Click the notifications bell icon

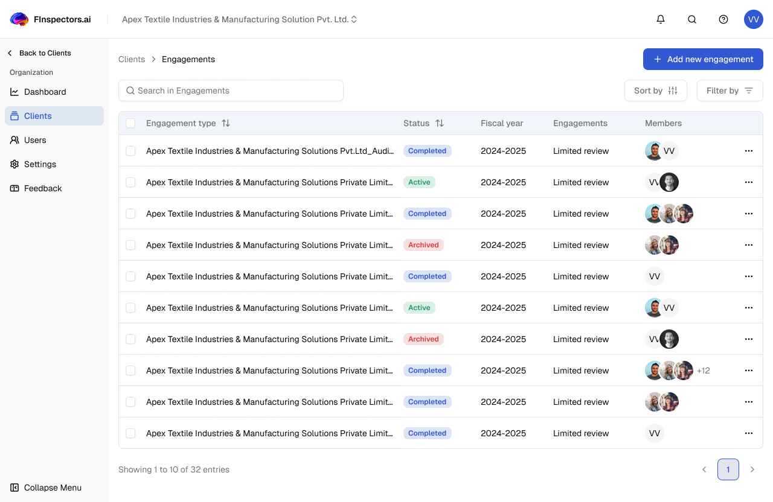[661, 19]
